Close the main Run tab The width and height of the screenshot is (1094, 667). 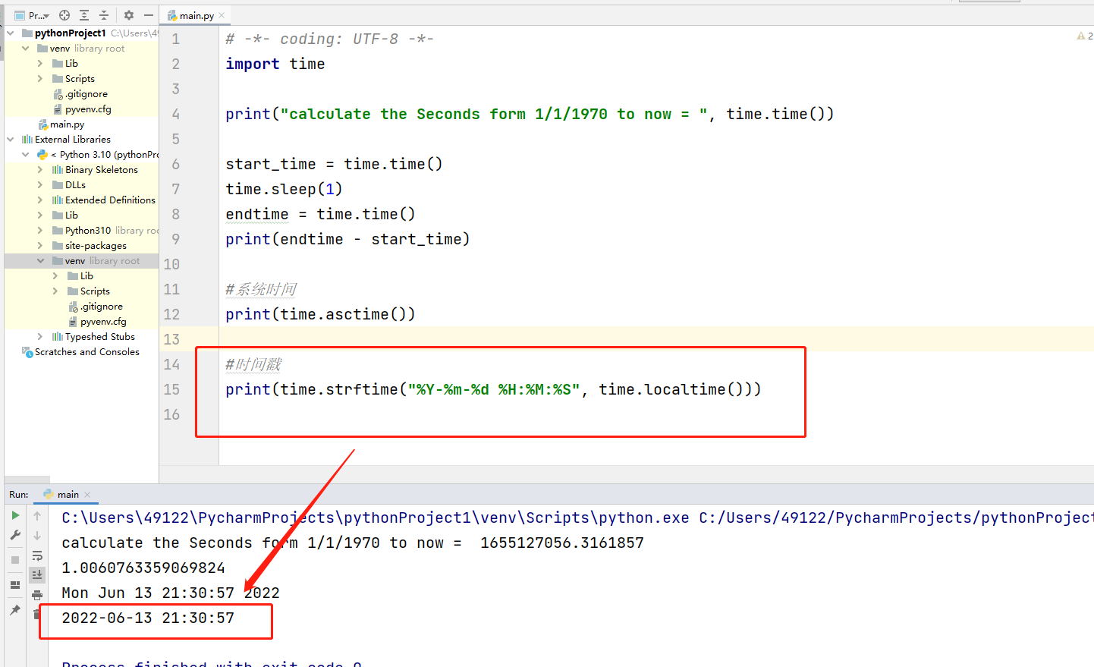87,495
